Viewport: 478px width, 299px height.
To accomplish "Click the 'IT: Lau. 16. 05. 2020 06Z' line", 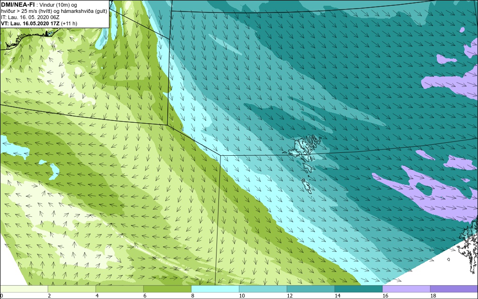I will (x=30, y=17).
